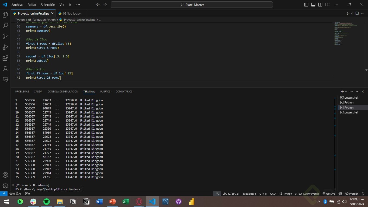Screen dimensions: 368x207
Task: Open the Windows Start menu
Action: [x=6, y=202]
